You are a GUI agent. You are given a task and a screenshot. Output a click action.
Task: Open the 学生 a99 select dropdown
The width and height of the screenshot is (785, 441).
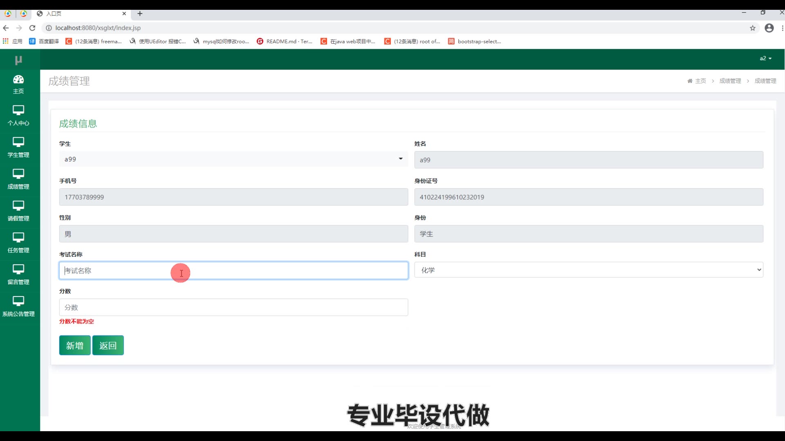[233, 159]
